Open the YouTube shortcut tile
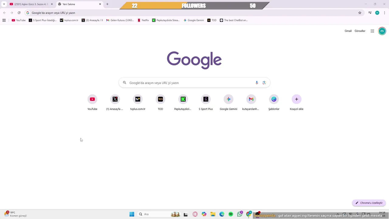The image size is (389, 219). (x=92, y=103)
